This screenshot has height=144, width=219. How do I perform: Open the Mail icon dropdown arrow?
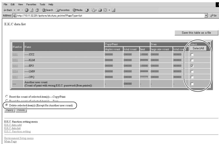96,10
